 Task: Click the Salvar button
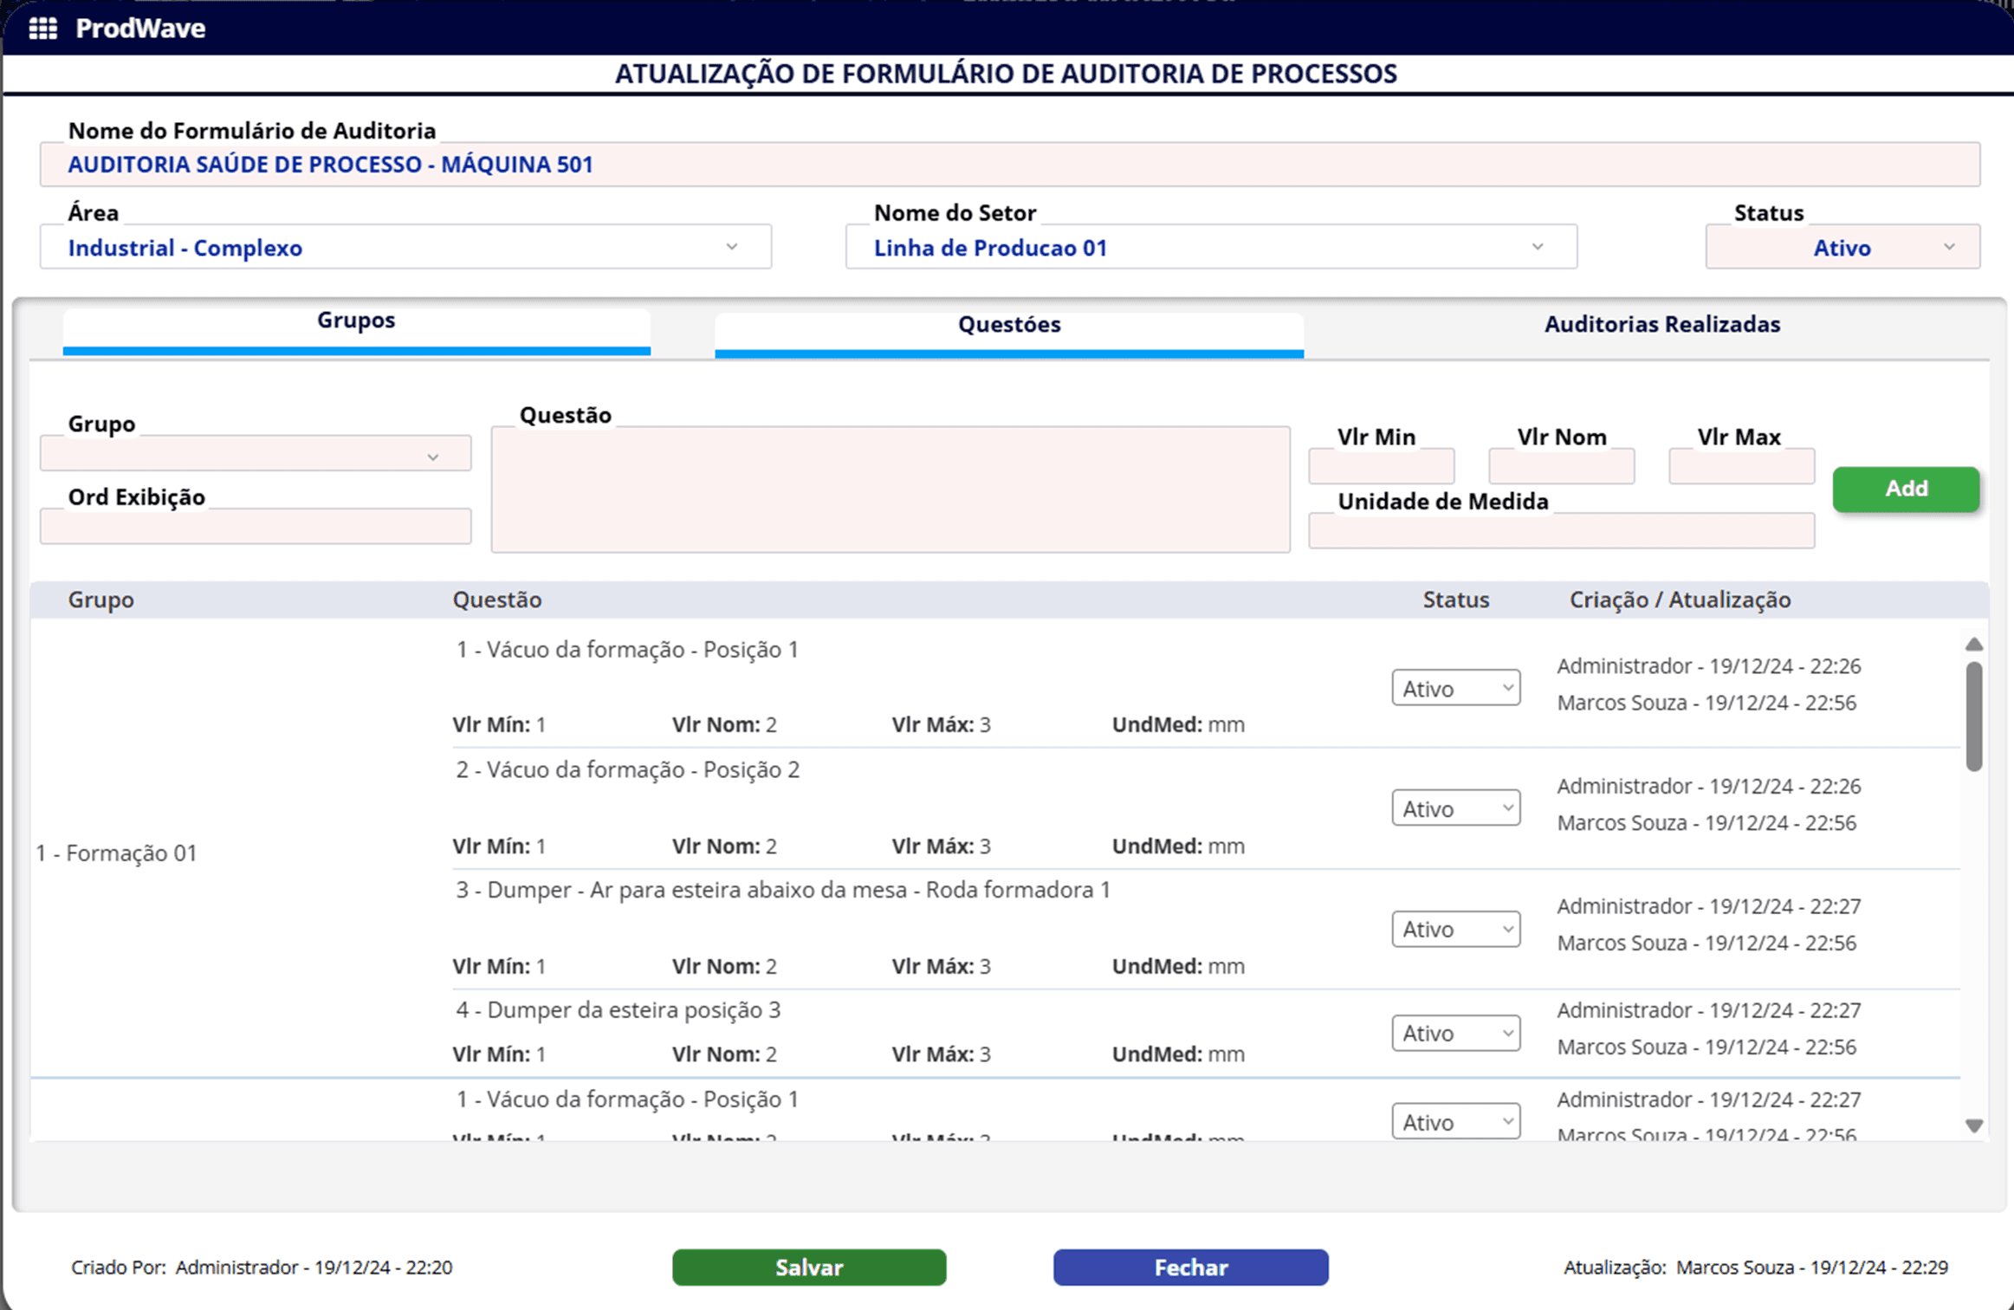808,1267
